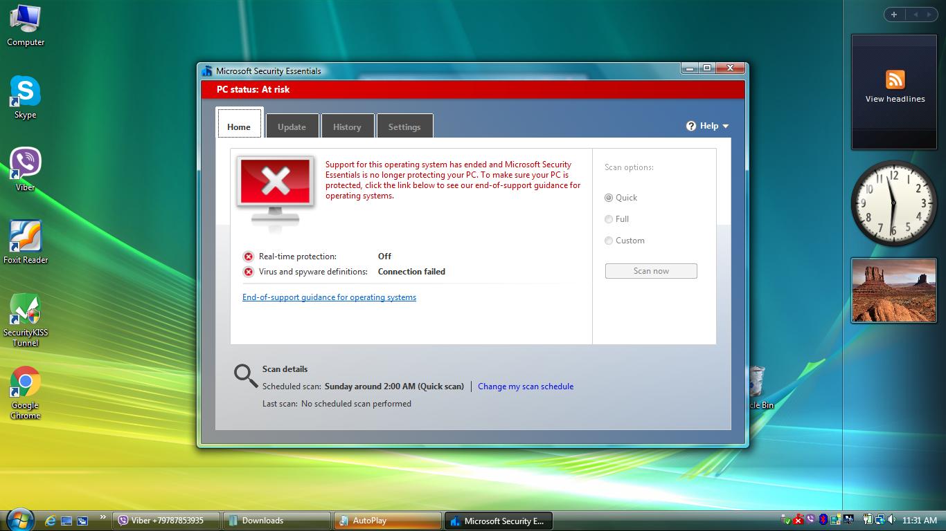Screen dimensions: 946x531
Task: Open the Viber desktop shortcut
Action: click(26, 169)
